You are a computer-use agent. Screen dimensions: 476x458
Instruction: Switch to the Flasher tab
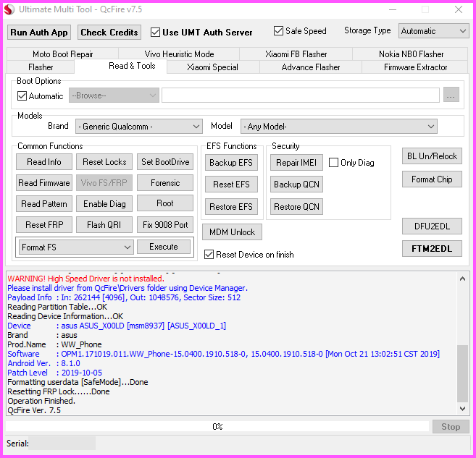[41, 67]
